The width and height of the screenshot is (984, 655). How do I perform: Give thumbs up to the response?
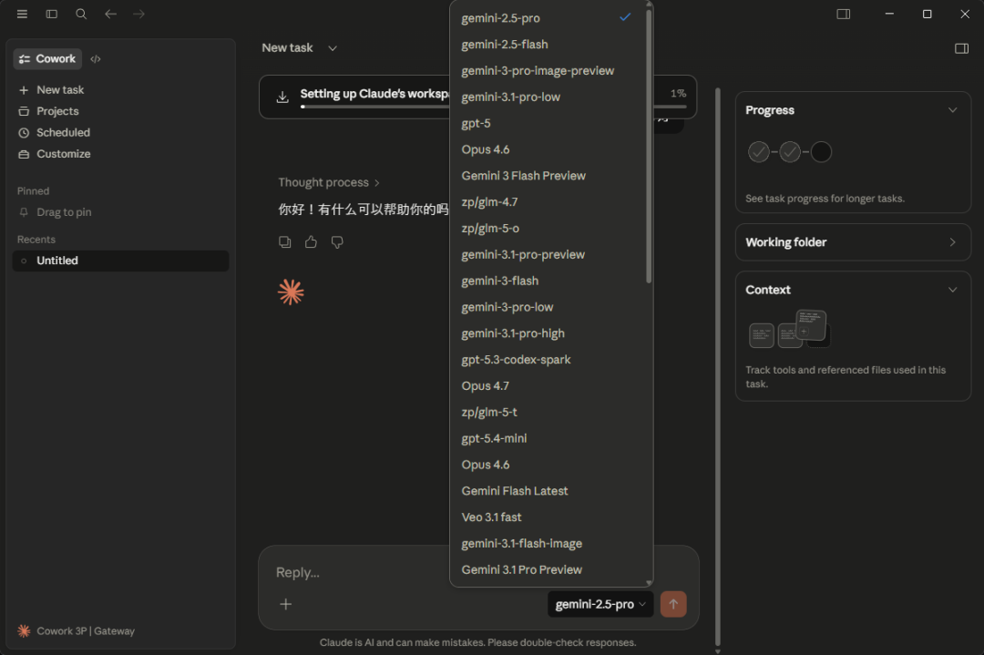point(311,242)
